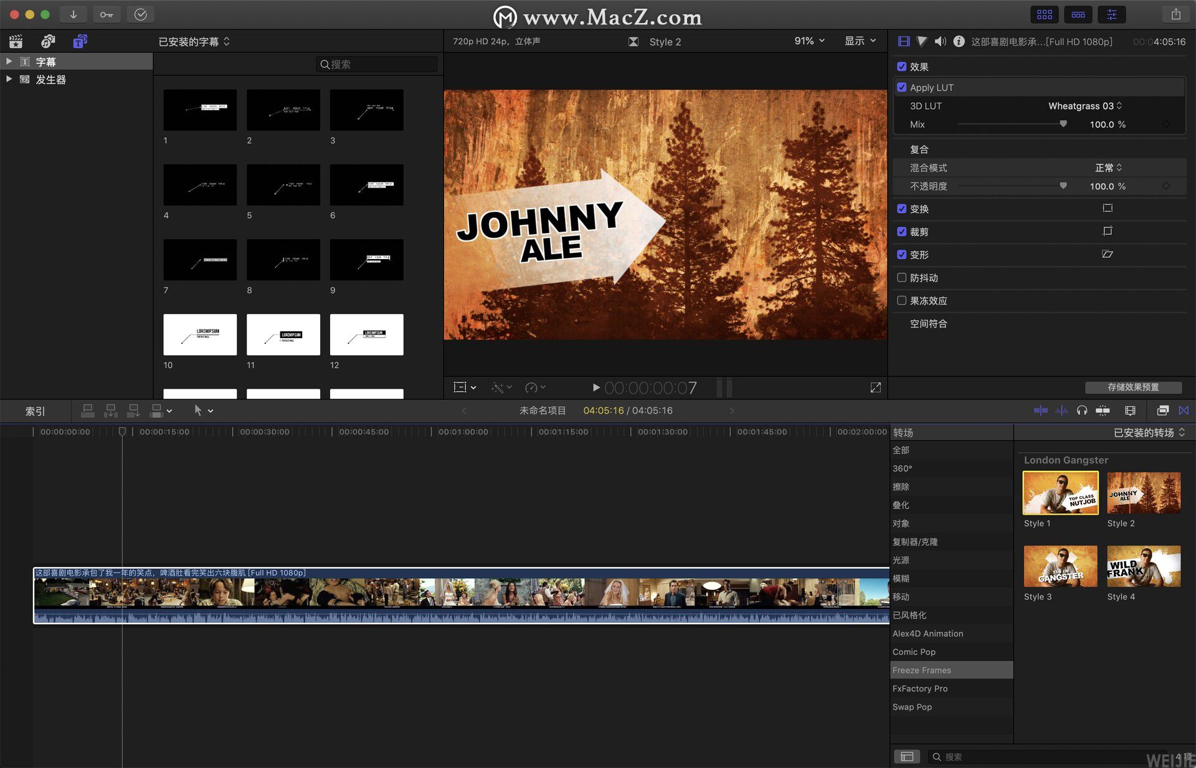Uncheck the 裁剪 checkbox
The image size is (1196, 768).
pyautogui.click(x=901, y=231)
